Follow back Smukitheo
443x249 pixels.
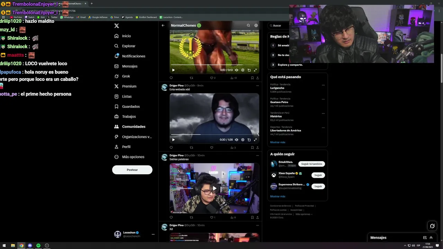click(311, 164)
